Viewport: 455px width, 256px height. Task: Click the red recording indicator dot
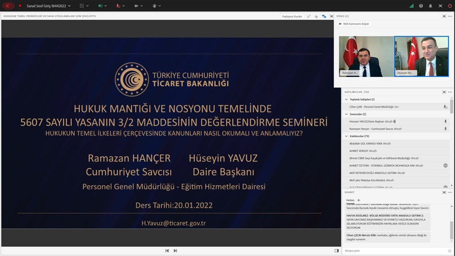click(x=20, y=6)
